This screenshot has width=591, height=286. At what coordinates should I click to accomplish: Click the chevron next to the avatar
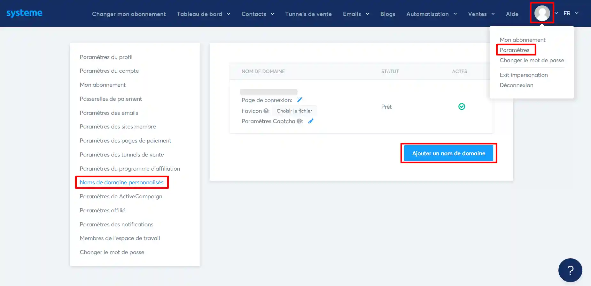coord(556,13)
